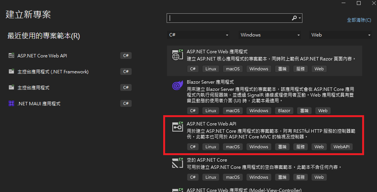Image resolution: width=377 pixels, height=192 pixels.
Task: Choose recent 主控台應用程式 (.NET Framework) text
Action: pyautogui.click(x=53, y=71)
